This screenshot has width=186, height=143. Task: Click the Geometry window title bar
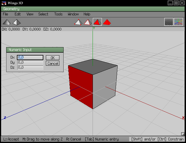(x=93, y=9)
